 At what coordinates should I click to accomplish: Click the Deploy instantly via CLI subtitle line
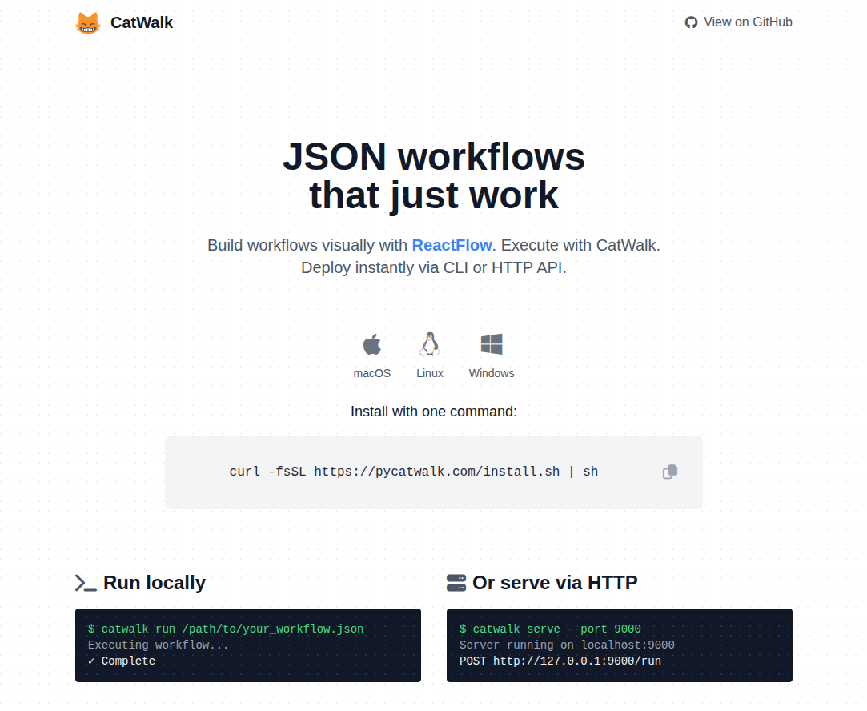[434, 267]
